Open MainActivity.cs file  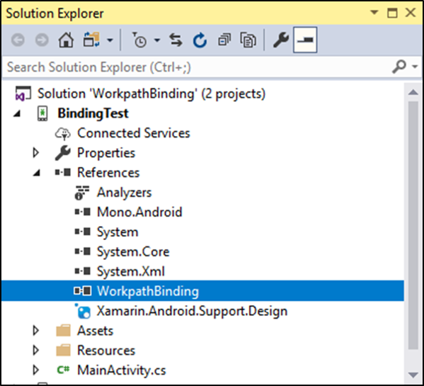122,370
